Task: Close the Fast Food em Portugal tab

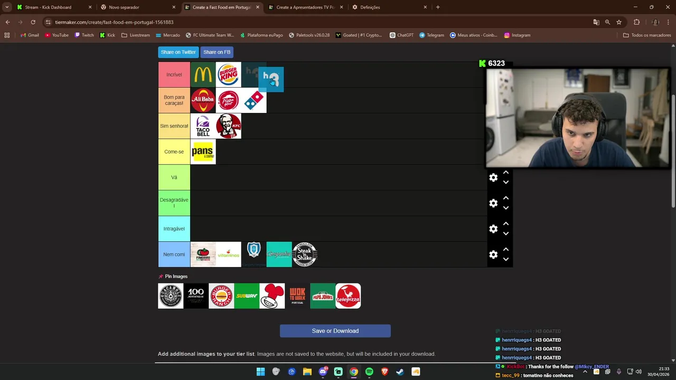Action: 258,7
